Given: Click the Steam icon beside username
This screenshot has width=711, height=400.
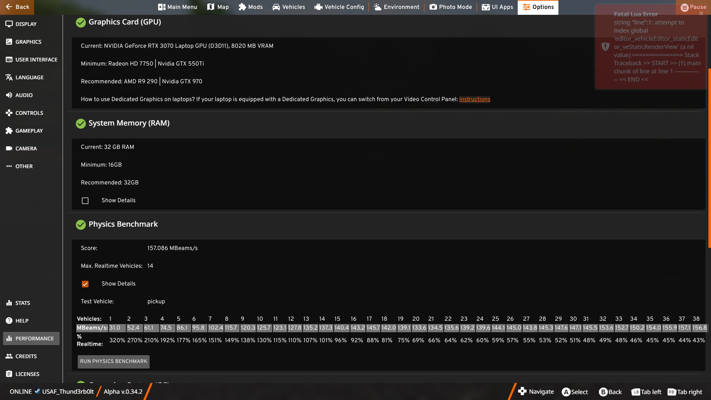Looking at the screenshot, I should (x=37, y=391).
